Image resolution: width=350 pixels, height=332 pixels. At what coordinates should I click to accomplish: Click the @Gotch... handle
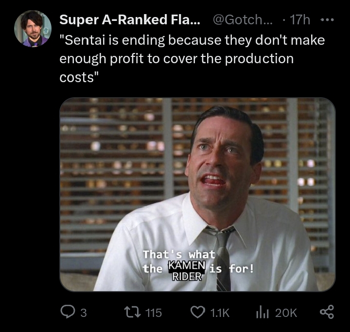point(243,20)
